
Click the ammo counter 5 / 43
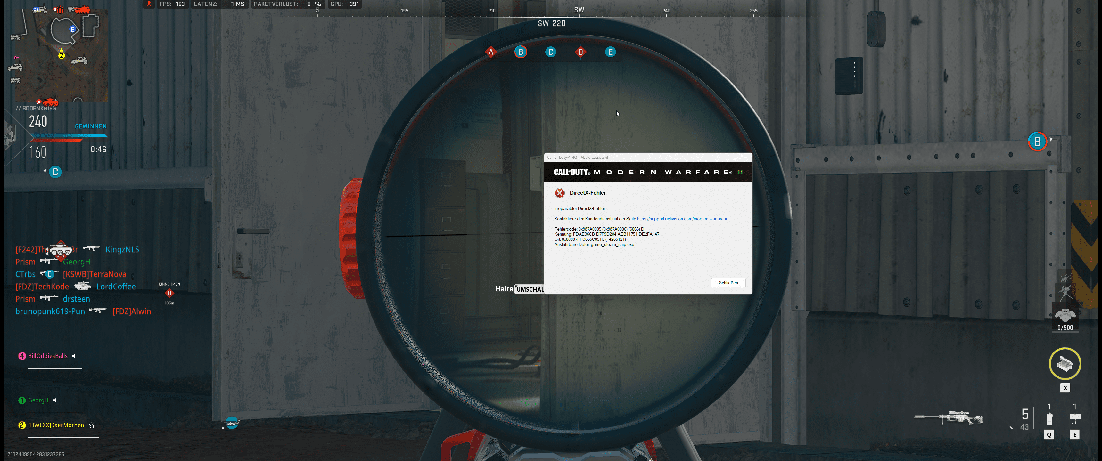pos(1024,419)
